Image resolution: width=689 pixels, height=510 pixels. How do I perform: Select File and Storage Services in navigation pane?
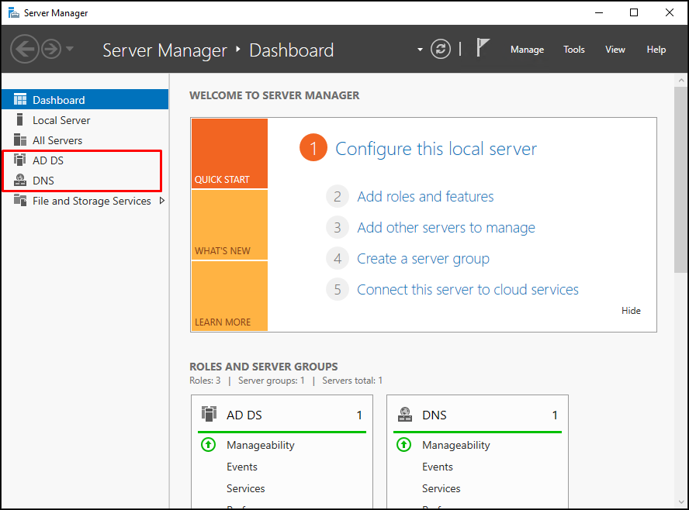(x=85, y=201)
